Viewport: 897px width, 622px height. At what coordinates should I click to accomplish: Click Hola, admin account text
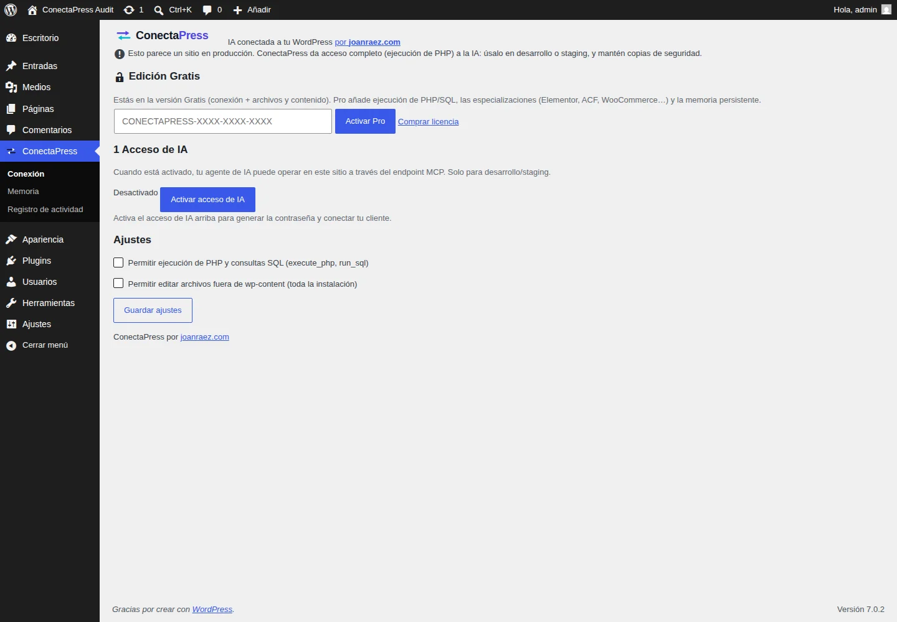(855, 10)
